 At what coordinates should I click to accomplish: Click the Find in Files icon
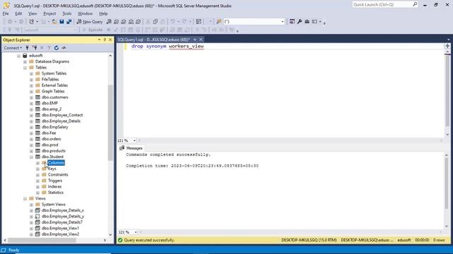coord(219,22)
